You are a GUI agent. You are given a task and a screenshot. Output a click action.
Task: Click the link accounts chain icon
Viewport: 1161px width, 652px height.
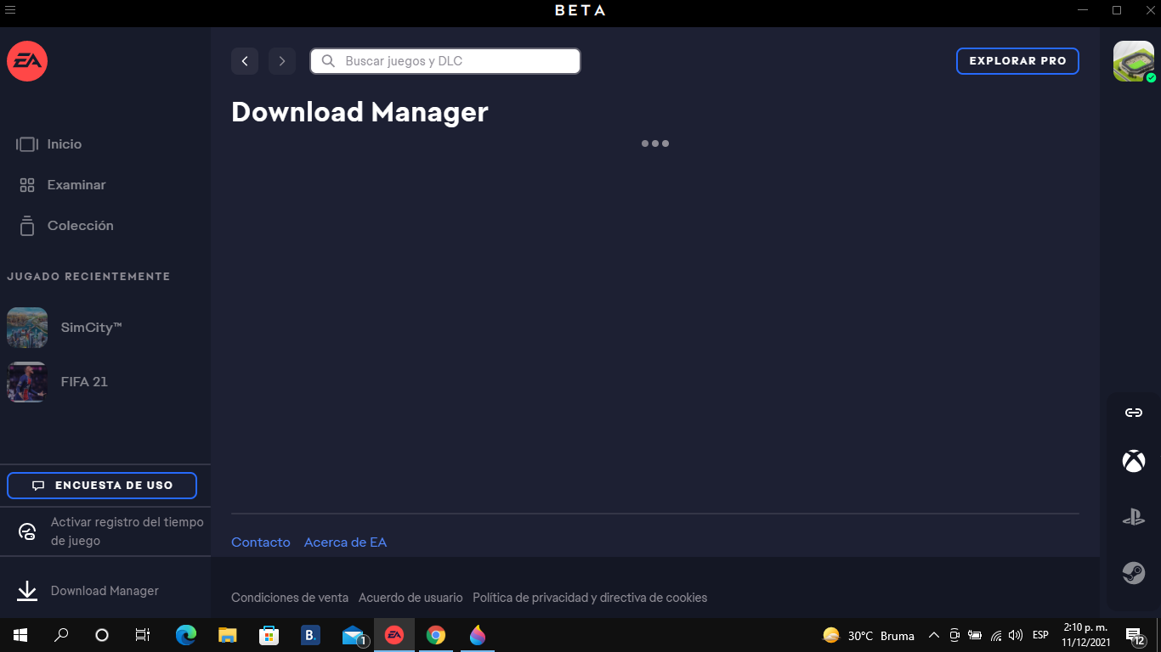tap(1134, 413)
